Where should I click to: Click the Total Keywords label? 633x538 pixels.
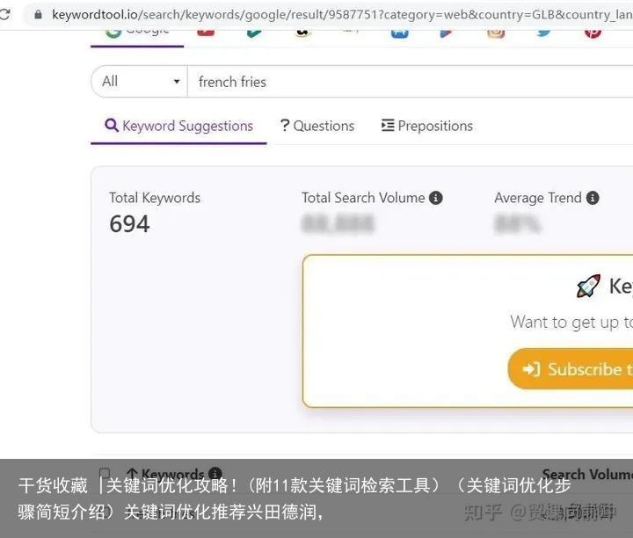pos(155,198)
